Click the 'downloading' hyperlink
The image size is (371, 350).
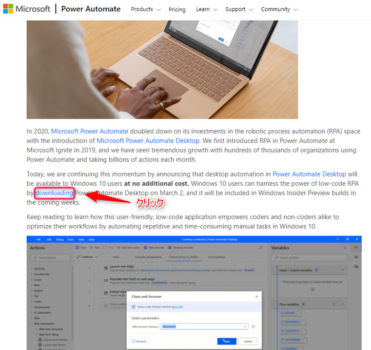pos(54,193)
